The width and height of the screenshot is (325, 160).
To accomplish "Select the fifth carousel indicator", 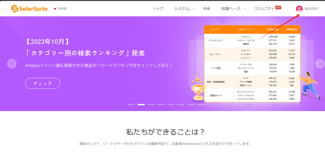I will [x=171, y=105].
